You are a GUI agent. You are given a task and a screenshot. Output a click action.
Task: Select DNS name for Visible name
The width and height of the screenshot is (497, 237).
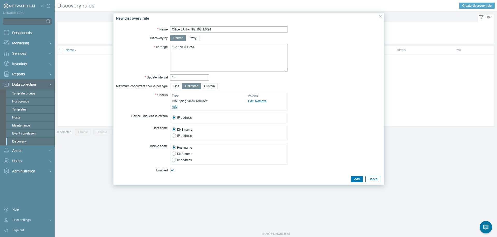pos(174,154)
